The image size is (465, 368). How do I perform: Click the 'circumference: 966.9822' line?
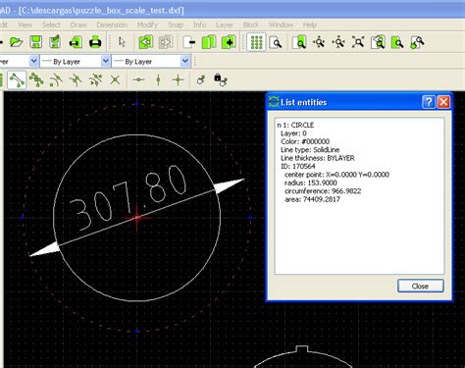coord(323,191)
